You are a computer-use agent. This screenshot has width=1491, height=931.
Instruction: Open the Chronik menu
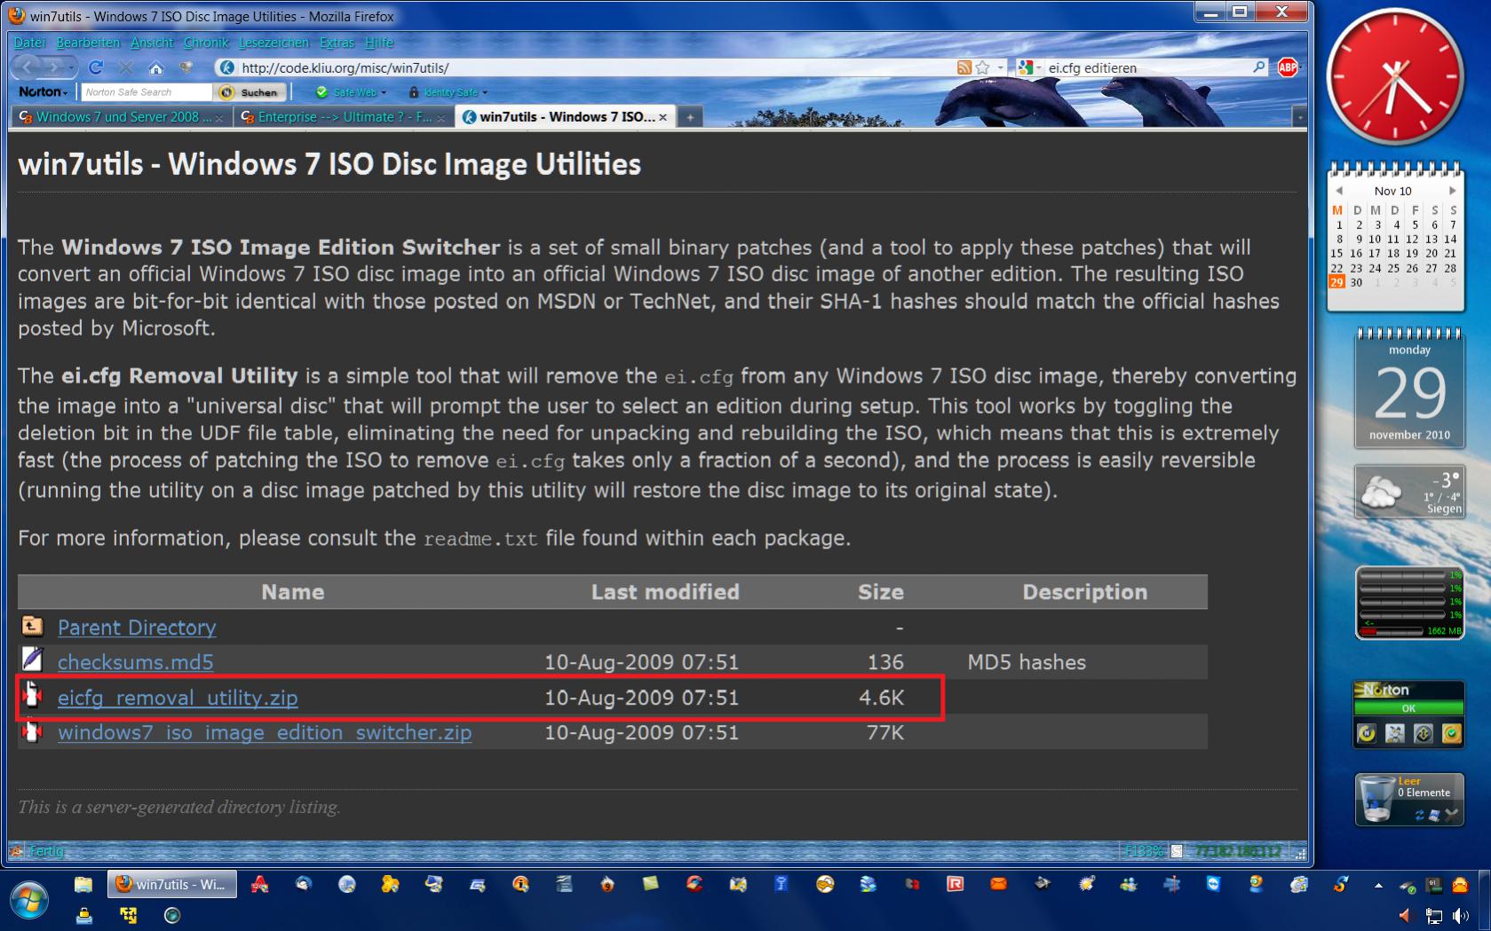(206, 43)
